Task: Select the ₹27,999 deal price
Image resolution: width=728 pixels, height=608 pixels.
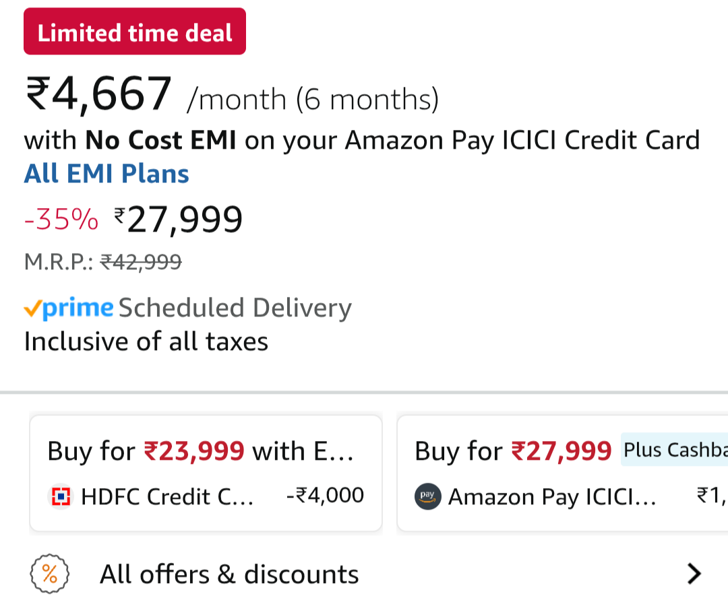Action: [x=179, y=219]
